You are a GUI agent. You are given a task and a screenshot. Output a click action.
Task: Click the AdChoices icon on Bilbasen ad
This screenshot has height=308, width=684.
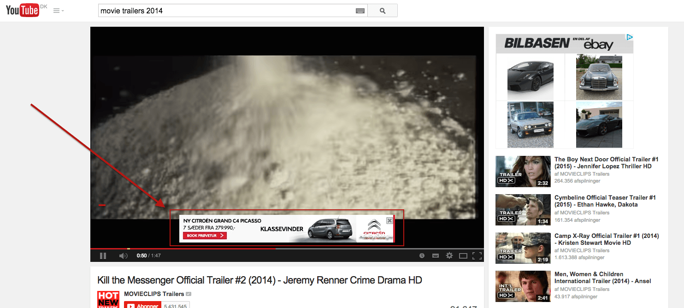(x=630, y=37)
